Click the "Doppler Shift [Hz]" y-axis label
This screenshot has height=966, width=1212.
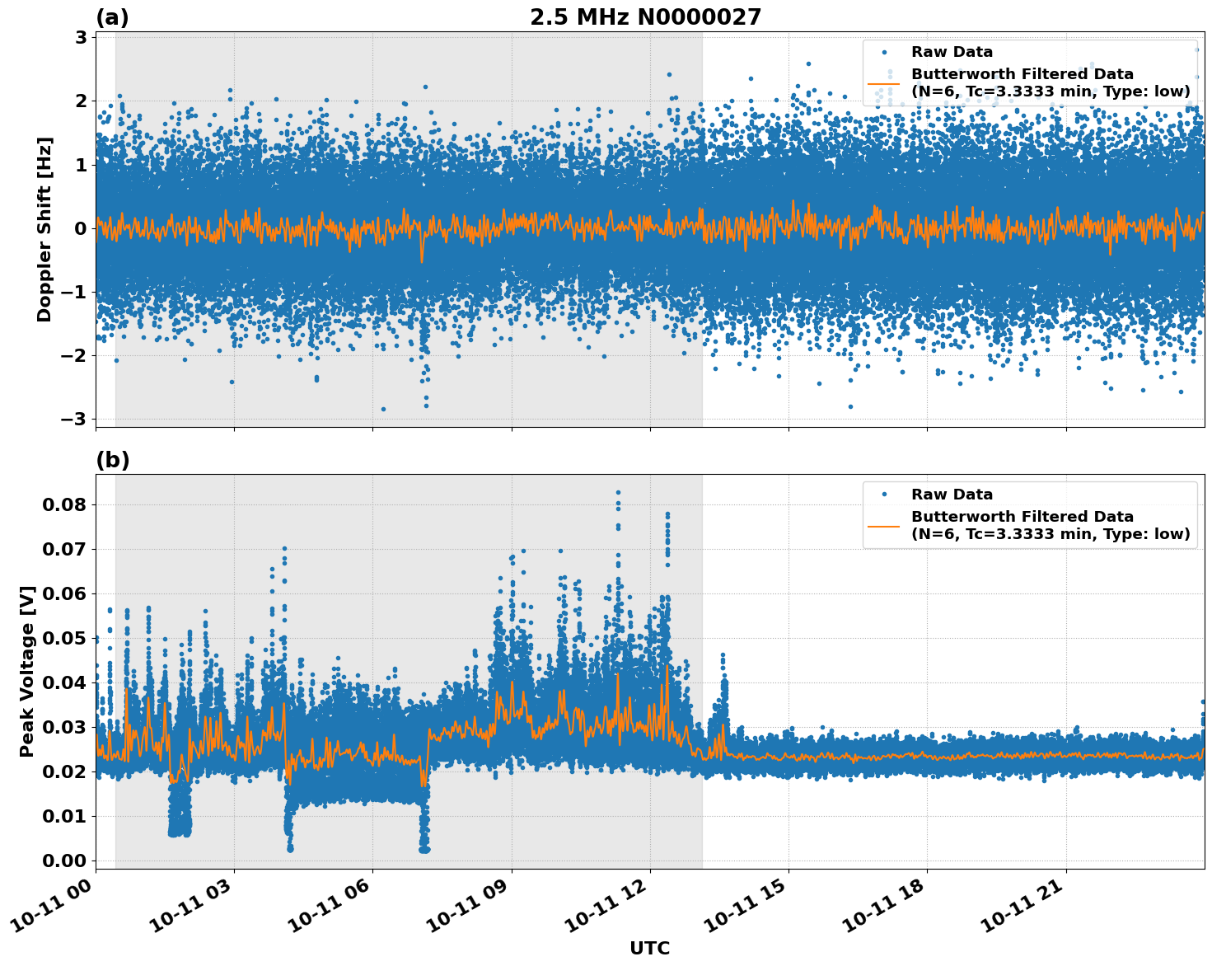click(x=44, y=229)
